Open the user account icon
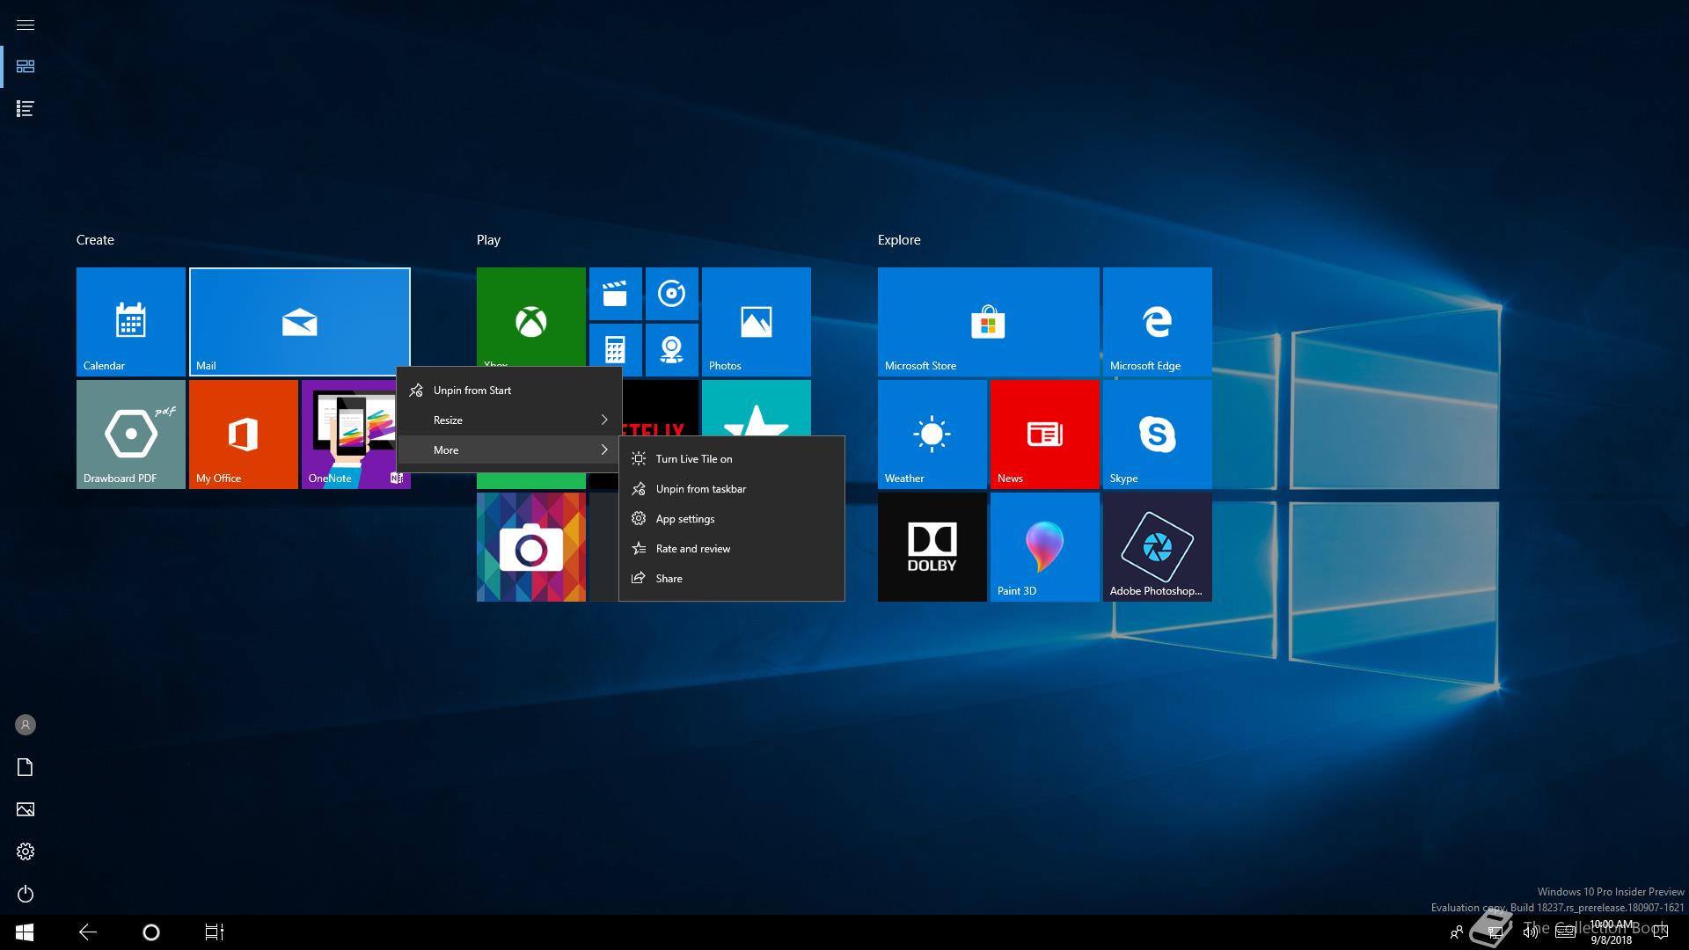Viewport: 1689px width, 950px height. coord(26,725)
